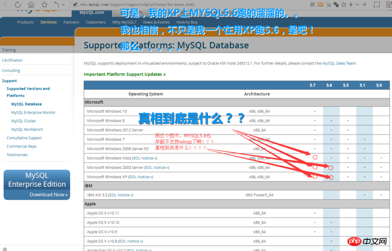Image resolution: width=392 pixels, height=251 pixels.
Task: Open the News & Events menu item
Action: pyautogui.click(x=156, y=22)
